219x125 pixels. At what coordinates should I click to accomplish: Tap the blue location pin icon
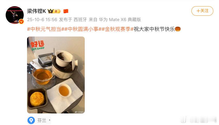coord(31,120)
